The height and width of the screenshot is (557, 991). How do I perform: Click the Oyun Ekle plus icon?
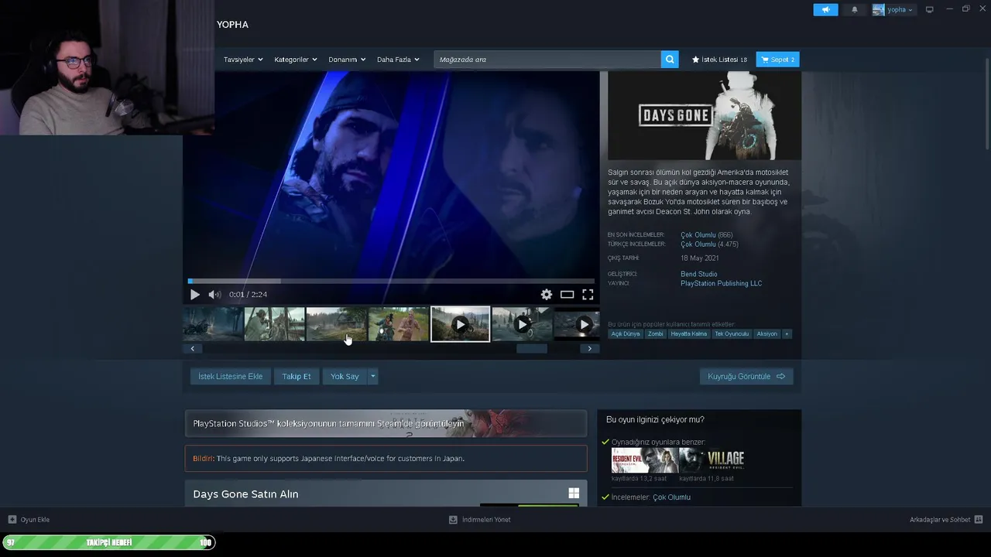pos(12,520)
